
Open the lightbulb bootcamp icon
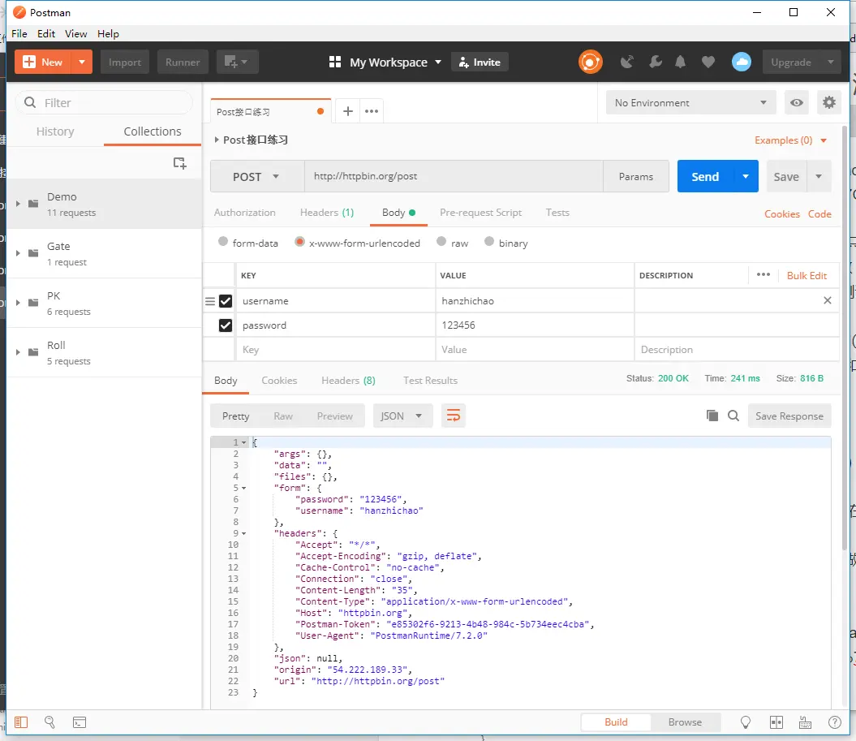click(745, 722)
